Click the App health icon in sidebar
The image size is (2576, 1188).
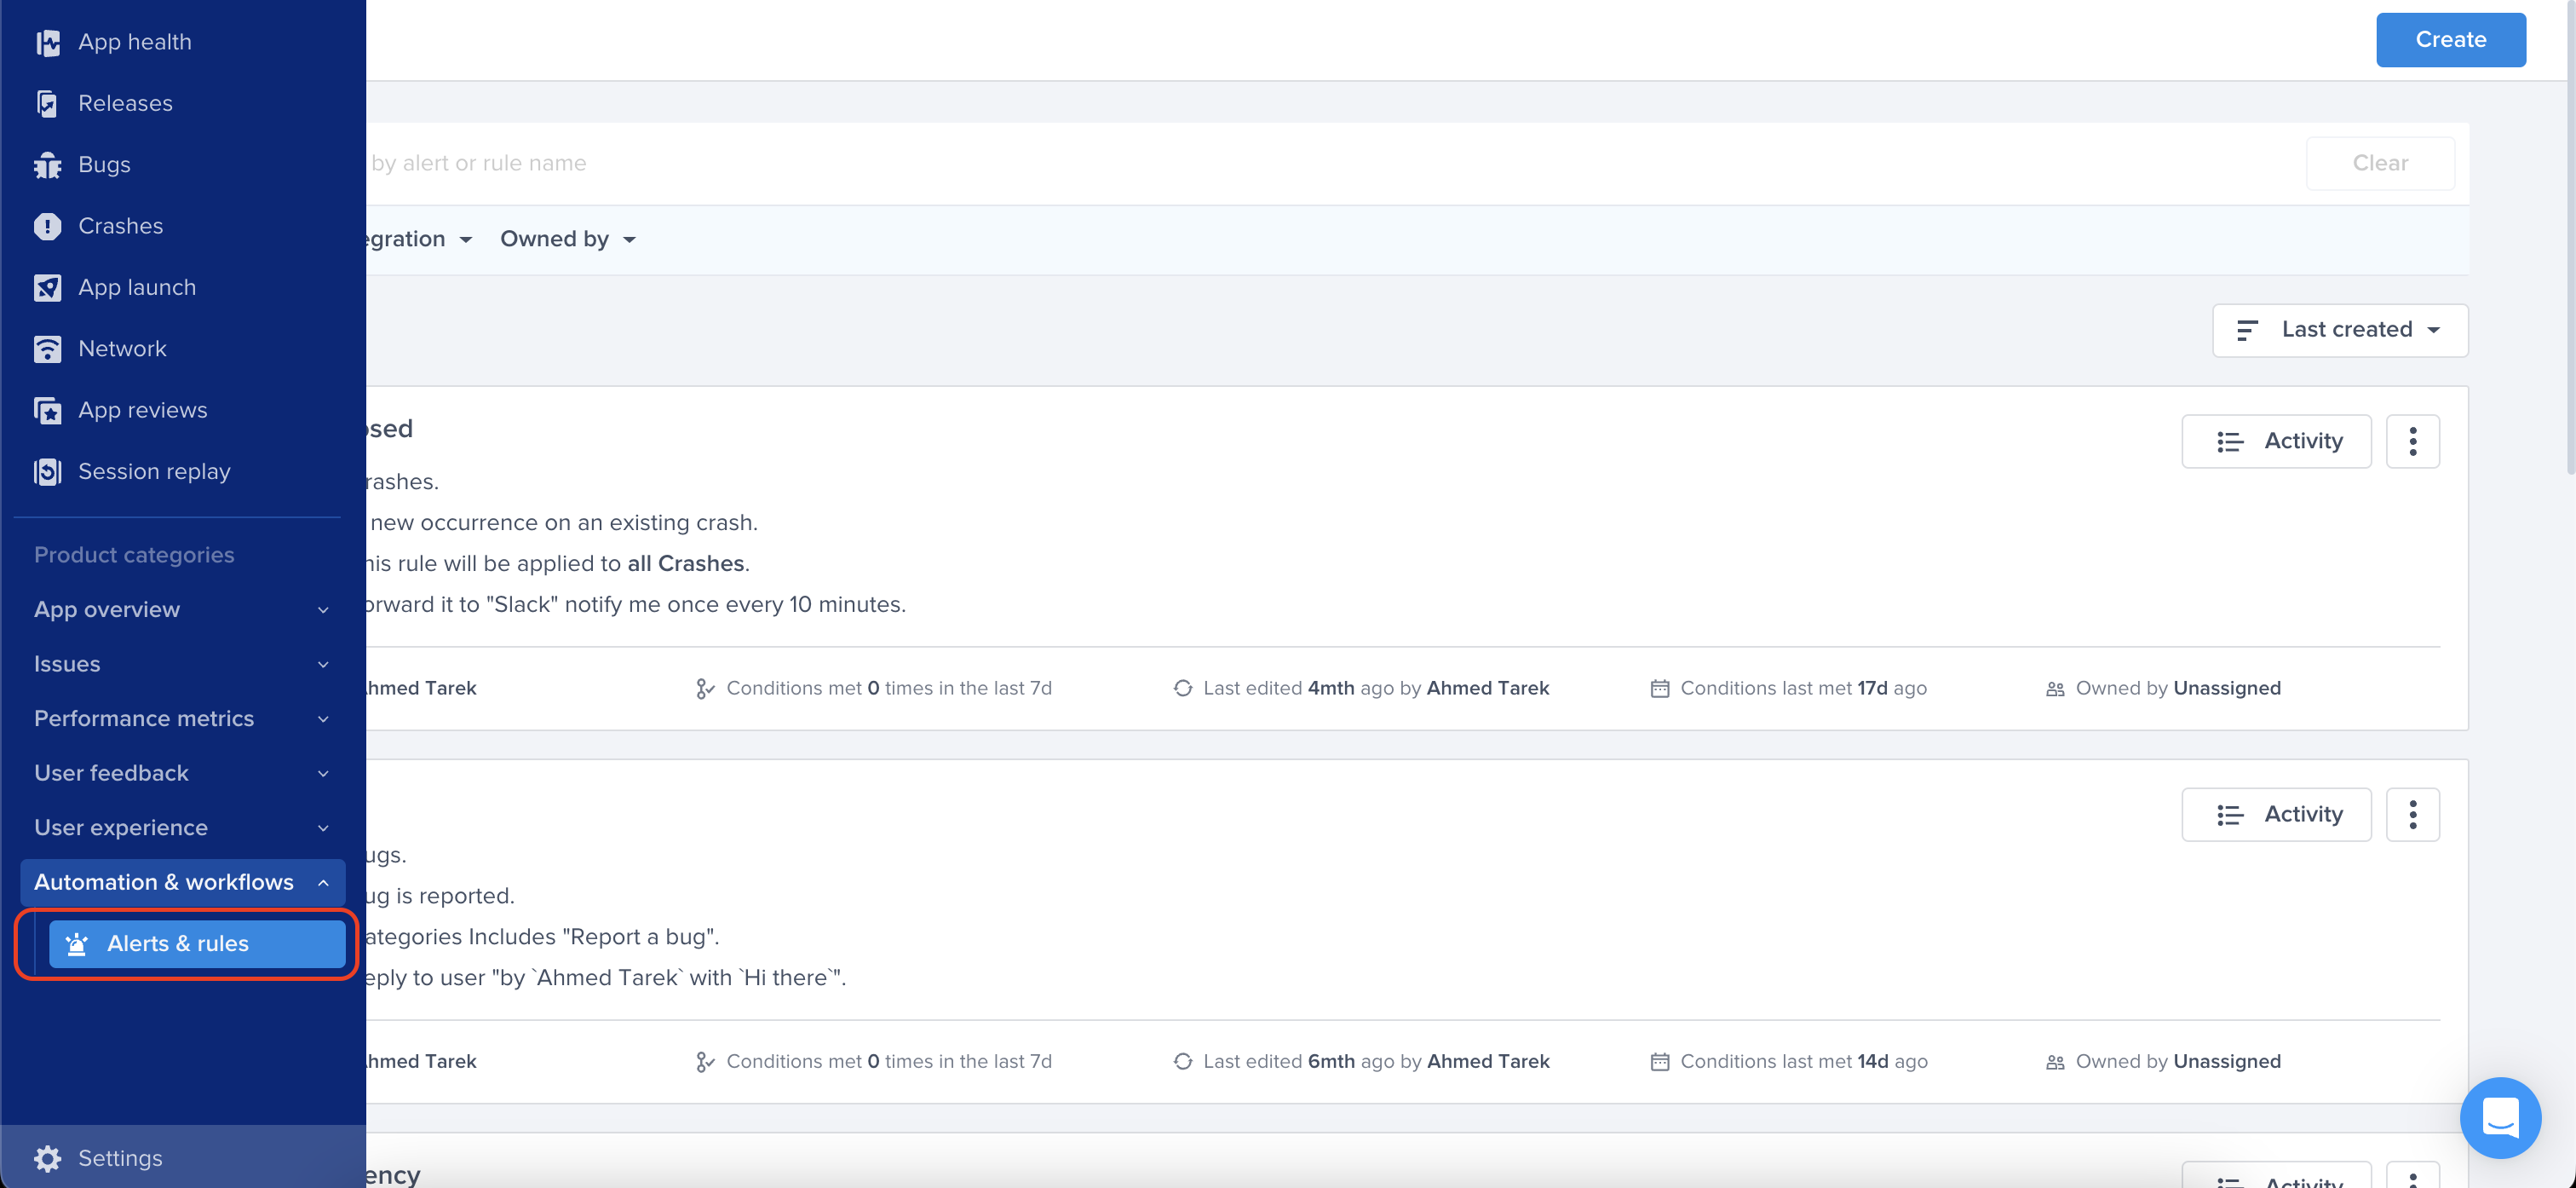click(49, 41)
